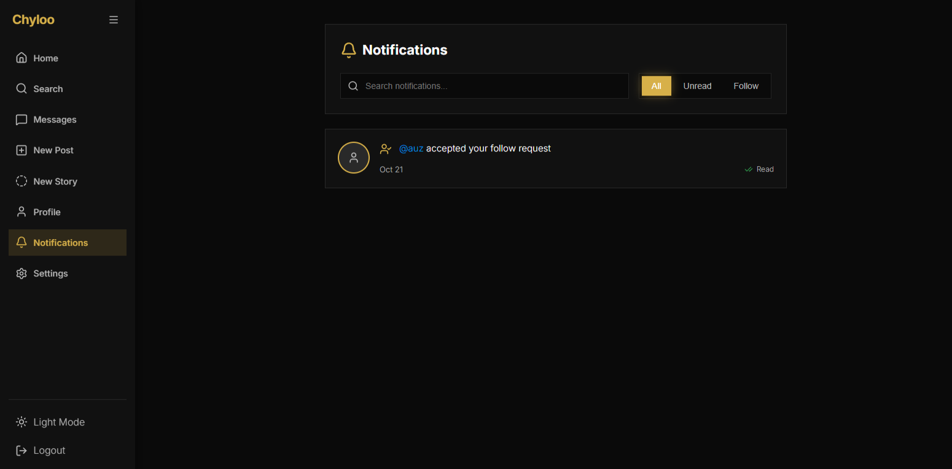This screenshot has height=469, width=952.
Task: Switch to the Follow filter tab
Action: (x=746, y=86)
